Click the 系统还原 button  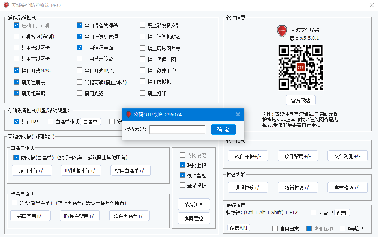click(x=193, y=205)
